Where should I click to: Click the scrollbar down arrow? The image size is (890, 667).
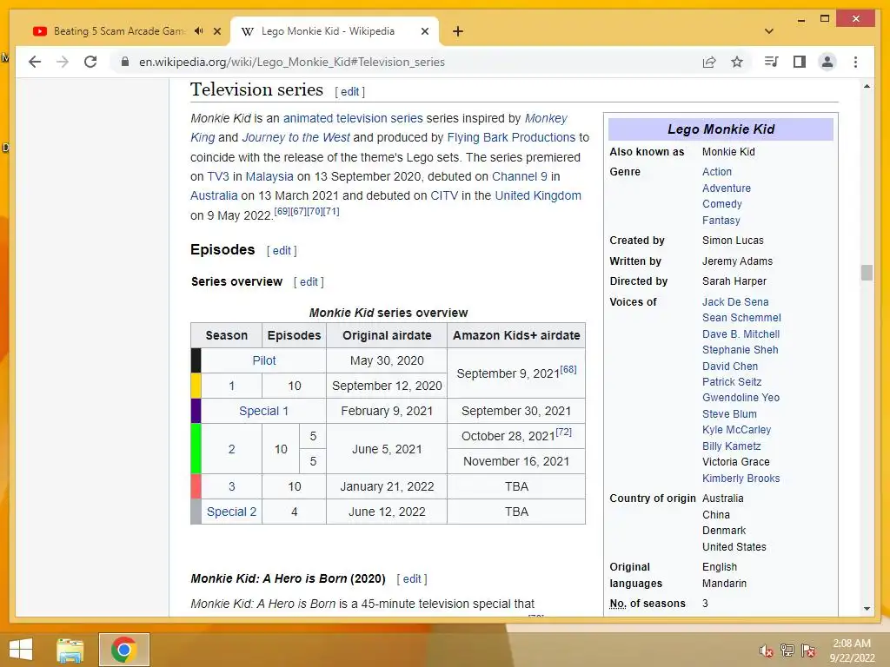coord(867,609)
